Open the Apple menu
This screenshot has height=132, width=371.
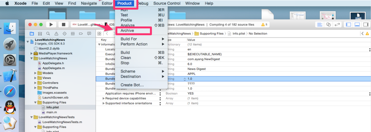point(7,3)
